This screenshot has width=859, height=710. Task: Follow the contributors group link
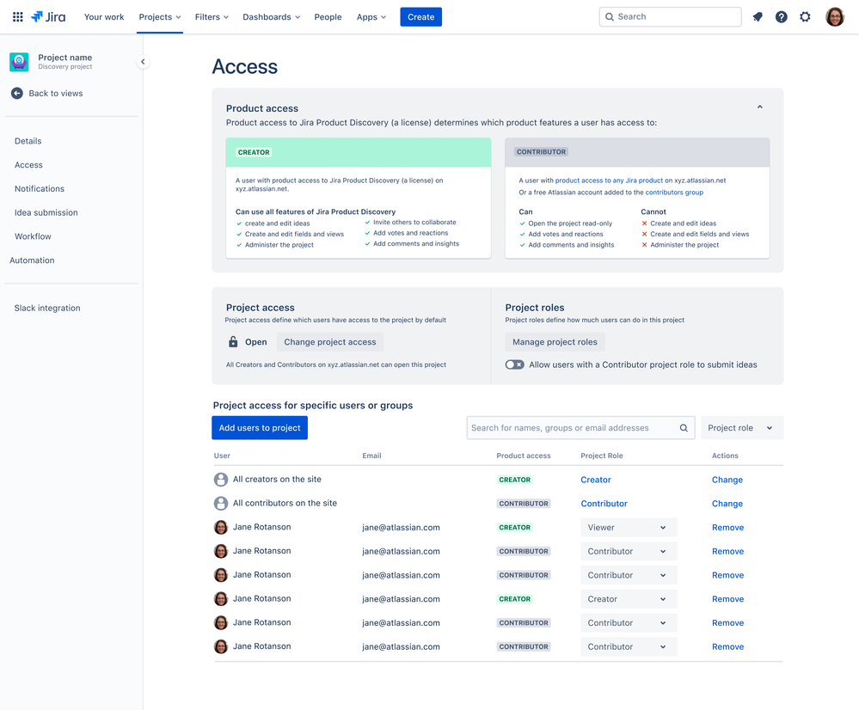click(674, 193)
